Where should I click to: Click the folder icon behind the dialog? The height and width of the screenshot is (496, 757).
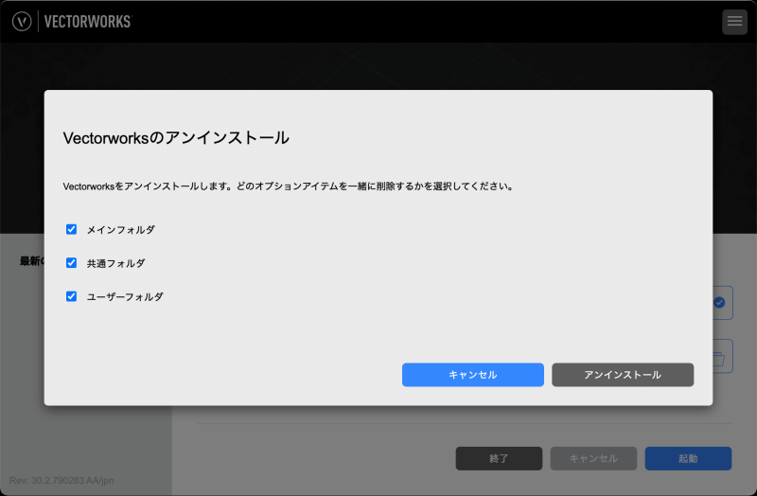tap(719, 359)
